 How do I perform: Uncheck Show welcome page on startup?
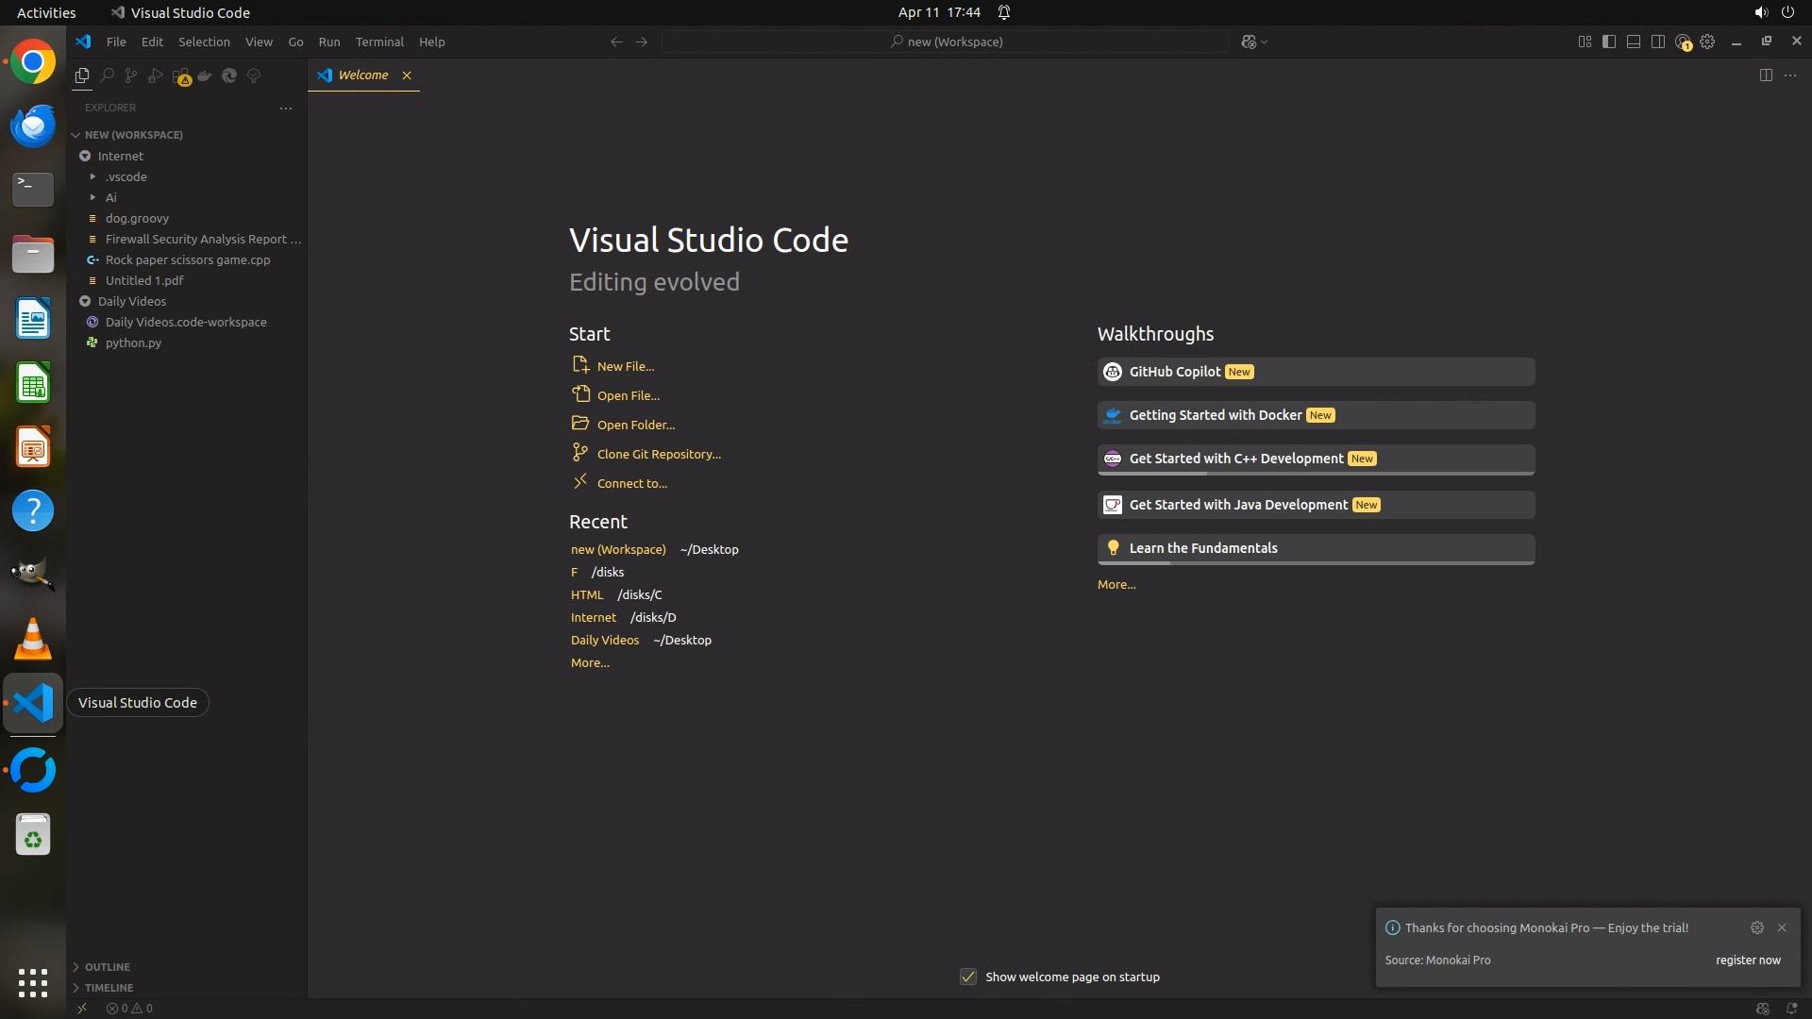coord(968,977)
